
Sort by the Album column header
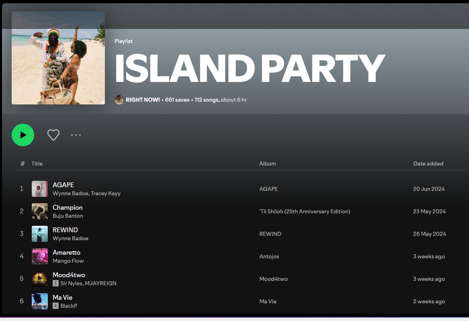point(268,164)
